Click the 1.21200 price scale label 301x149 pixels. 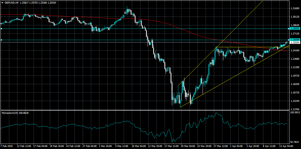(295, 67)
